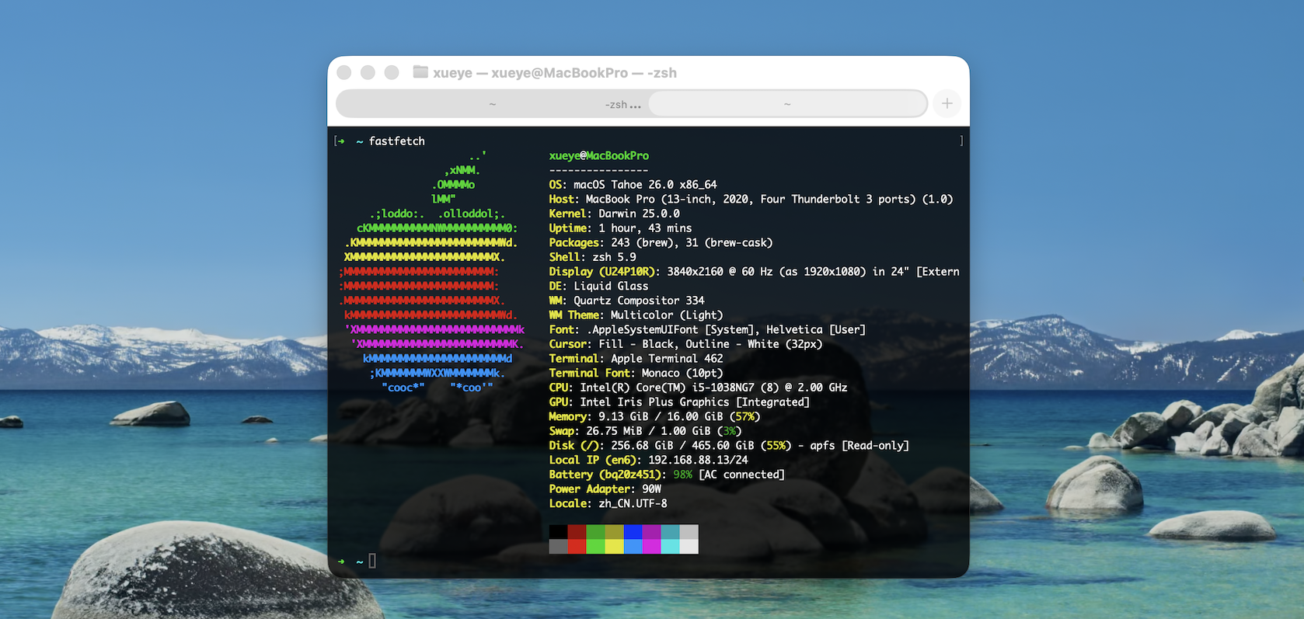This screenshot has width=1304, height=619.
Task: Click the green arrow prompt mark beside fastfetch
Action: click(x=341, y=141)
